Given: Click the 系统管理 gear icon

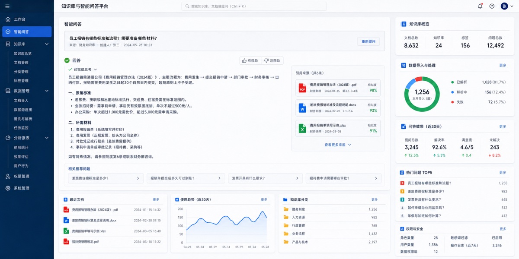Looking at the screenshot, I should [x=8, y=188].
